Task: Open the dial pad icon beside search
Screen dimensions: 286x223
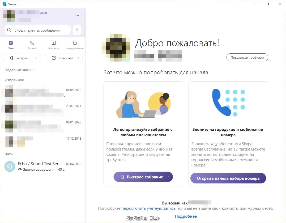Action: click(77, 30)
